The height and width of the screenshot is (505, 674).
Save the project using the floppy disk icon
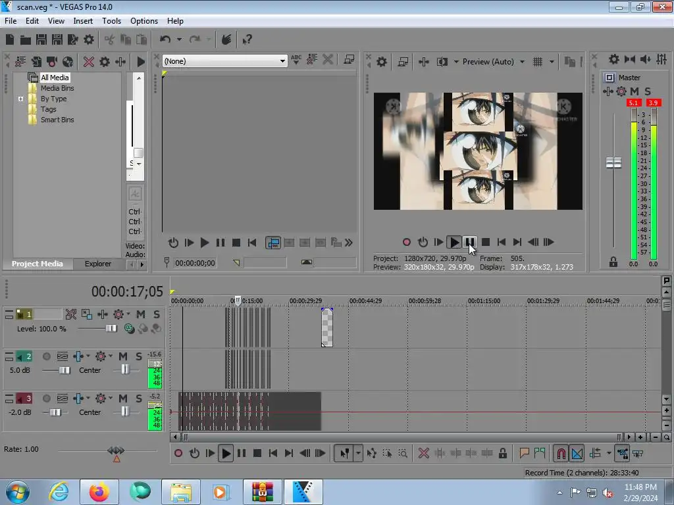point(41,40)
